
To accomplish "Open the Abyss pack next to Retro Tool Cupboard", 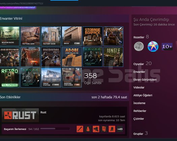I will click(30, 78).
